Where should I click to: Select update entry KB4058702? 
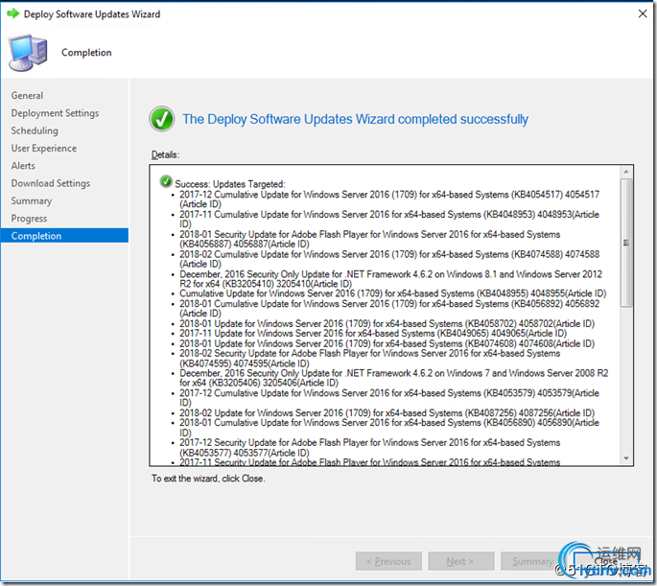point(387,323)
